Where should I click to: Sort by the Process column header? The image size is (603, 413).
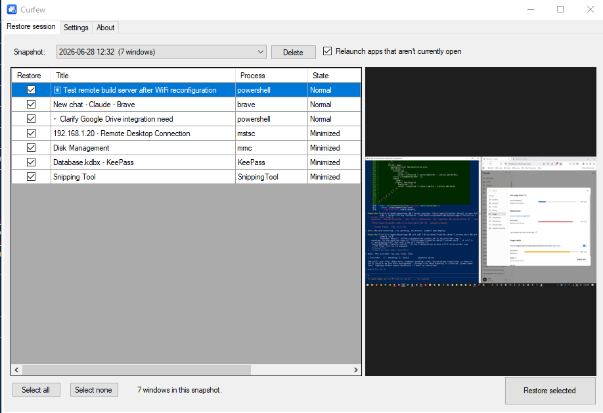pyautogui.click(x=271, y=76)
